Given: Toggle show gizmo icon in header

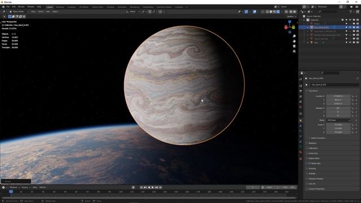Looking at the screenshot, I should [246, 11].
